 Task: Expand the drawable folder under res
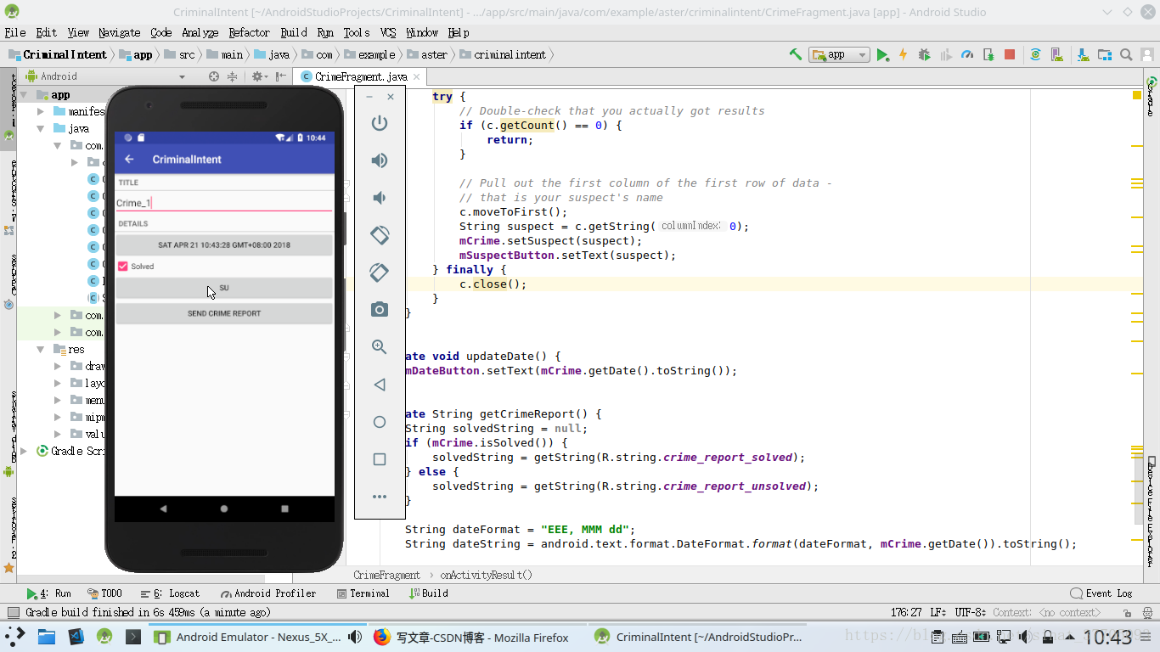[58, 366]
